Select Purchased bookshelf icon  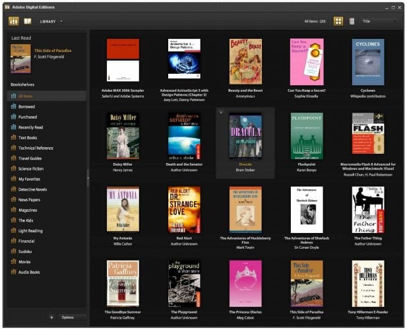coord(13,117)
